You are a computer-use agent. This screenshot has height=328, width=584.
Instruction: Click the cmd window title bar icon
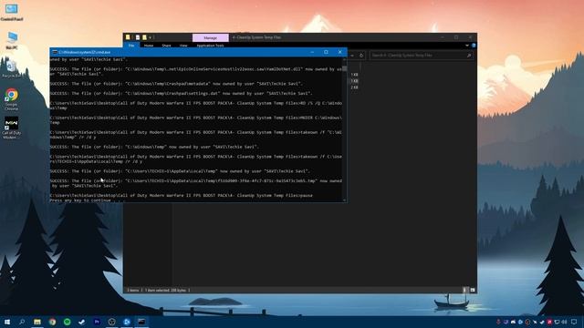coord(55,52)
